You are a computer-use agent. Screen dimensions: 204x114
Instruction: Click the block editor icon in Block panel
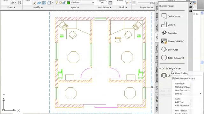click(x=127, y=3)
